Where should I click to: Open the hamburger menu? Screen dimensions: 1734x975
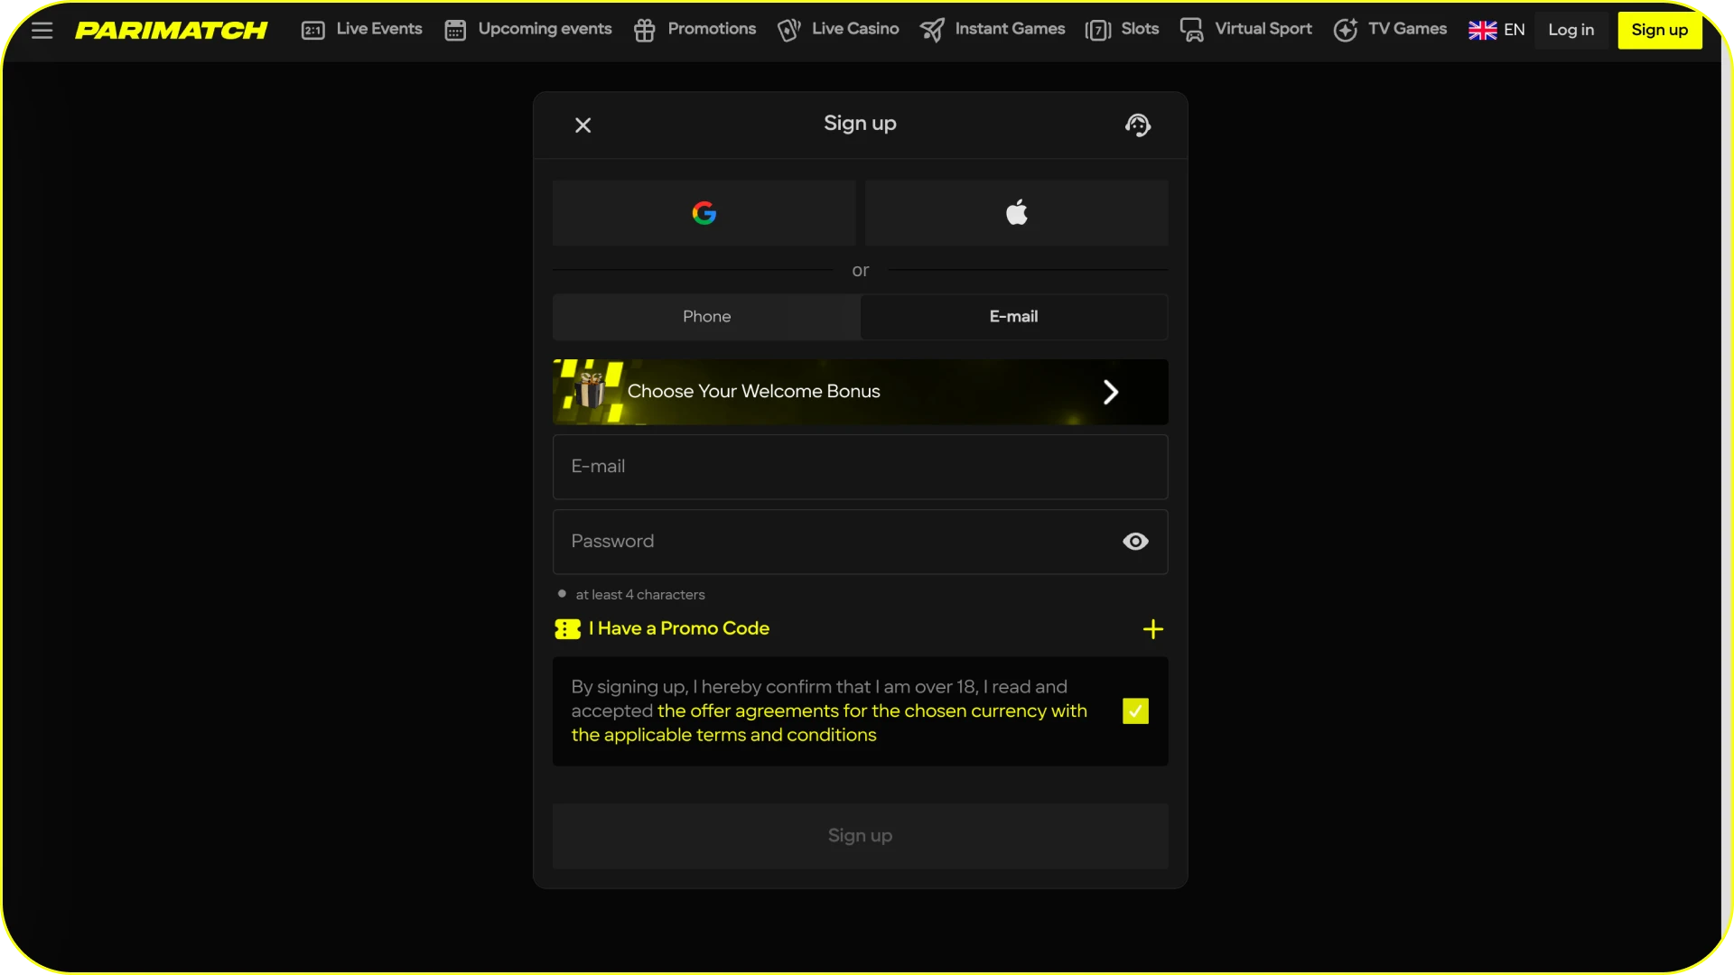point(42,30)
